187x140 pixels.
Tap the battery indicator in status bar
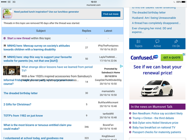click(184, 2)
